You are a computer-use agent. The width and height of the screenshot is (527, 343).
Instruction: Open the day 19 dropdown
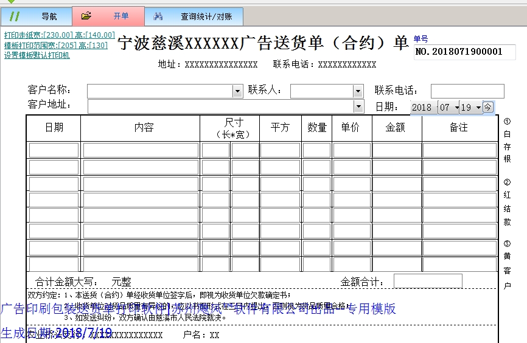tap(478, 108)
